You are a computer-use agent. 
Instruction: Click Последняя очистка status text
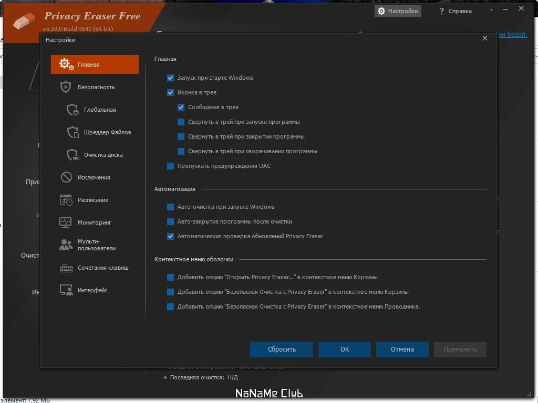pos(204,377)
